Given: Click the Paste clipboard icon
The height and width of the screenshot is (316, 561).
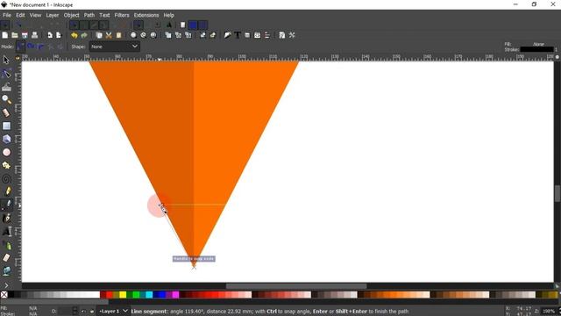Looking at the screenshot, I should pos(119,35).
